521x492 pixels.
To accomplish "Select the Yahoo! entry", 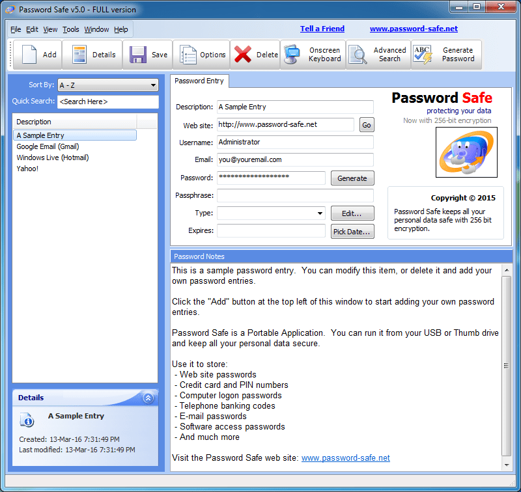I will pos(27,169).
